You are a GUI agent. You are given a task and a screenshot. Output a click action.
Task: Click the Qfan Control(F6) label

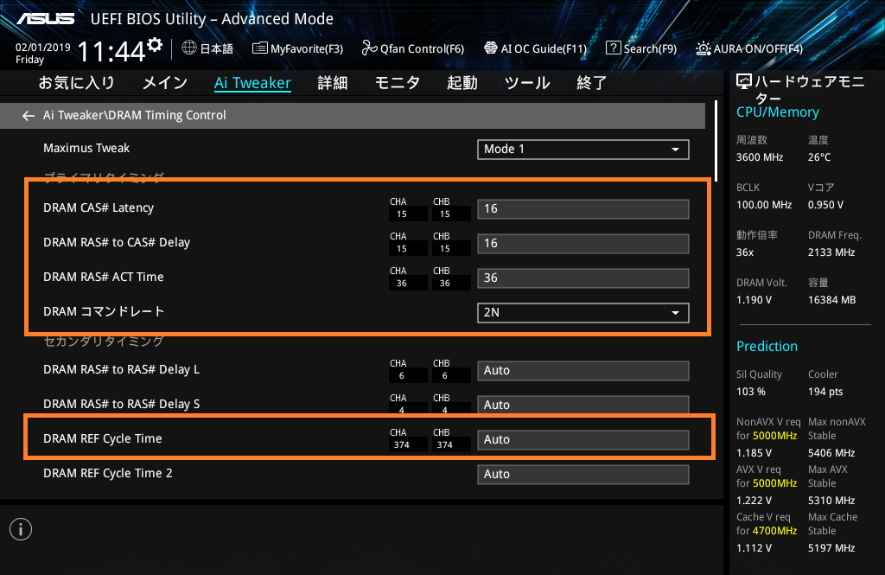[422, 48]
